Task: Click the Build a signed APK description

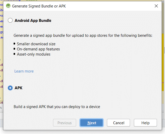Action: [x=57, y=106]
